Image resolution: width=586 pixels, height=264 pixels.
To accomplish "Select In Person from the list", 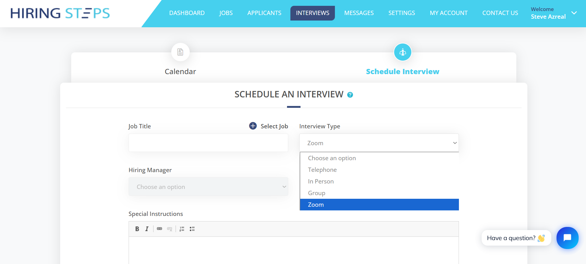I will coord(321,181).
